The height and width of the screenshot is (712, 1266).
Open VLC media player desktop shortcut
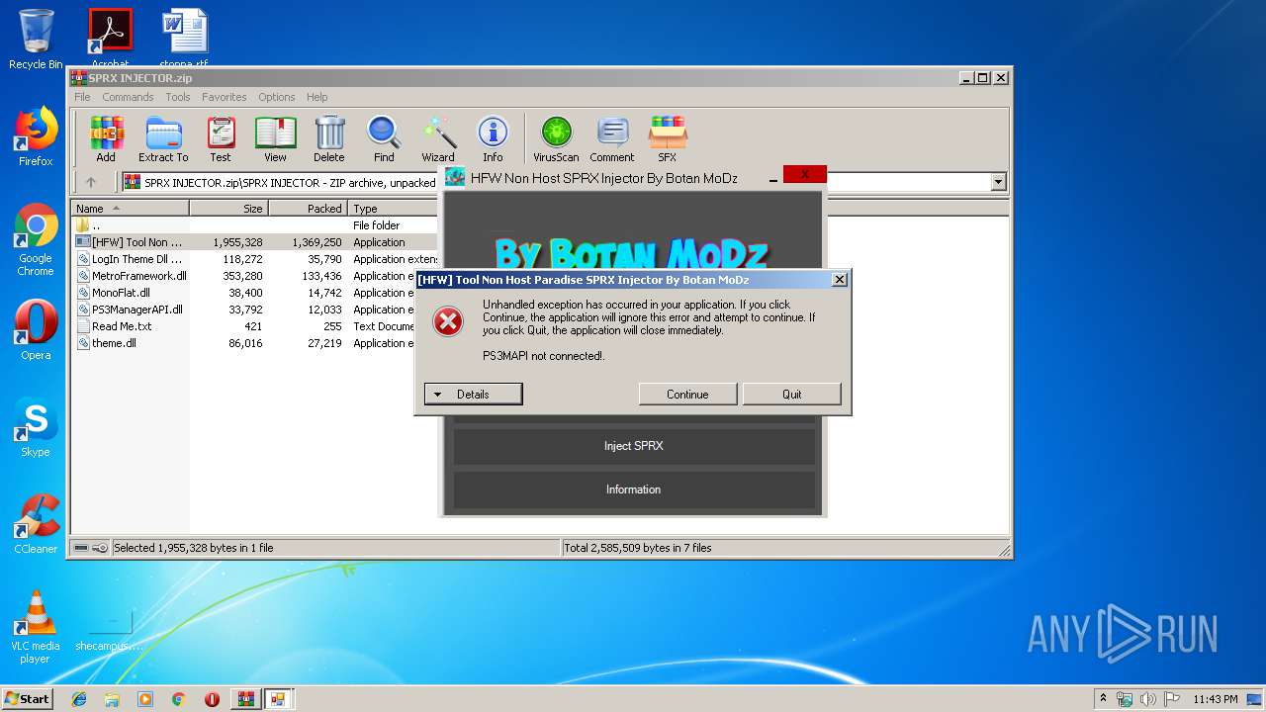coord(36,627)
